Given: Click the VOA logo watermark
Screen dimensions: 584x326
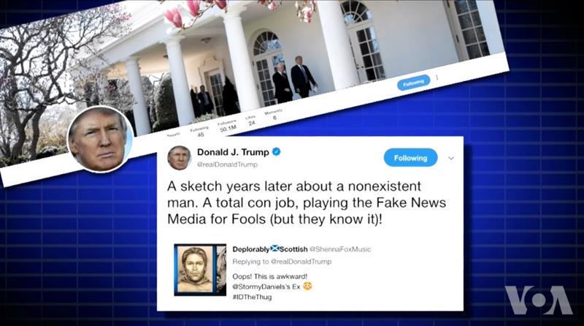Looking at the screenshot, I should pos(539,300).
